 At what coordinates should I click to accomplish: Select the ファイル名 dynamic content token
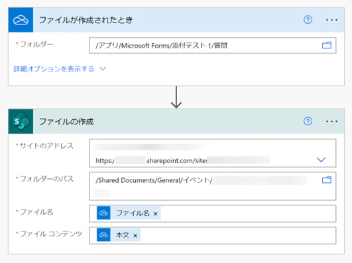click(x=129, y=213)
